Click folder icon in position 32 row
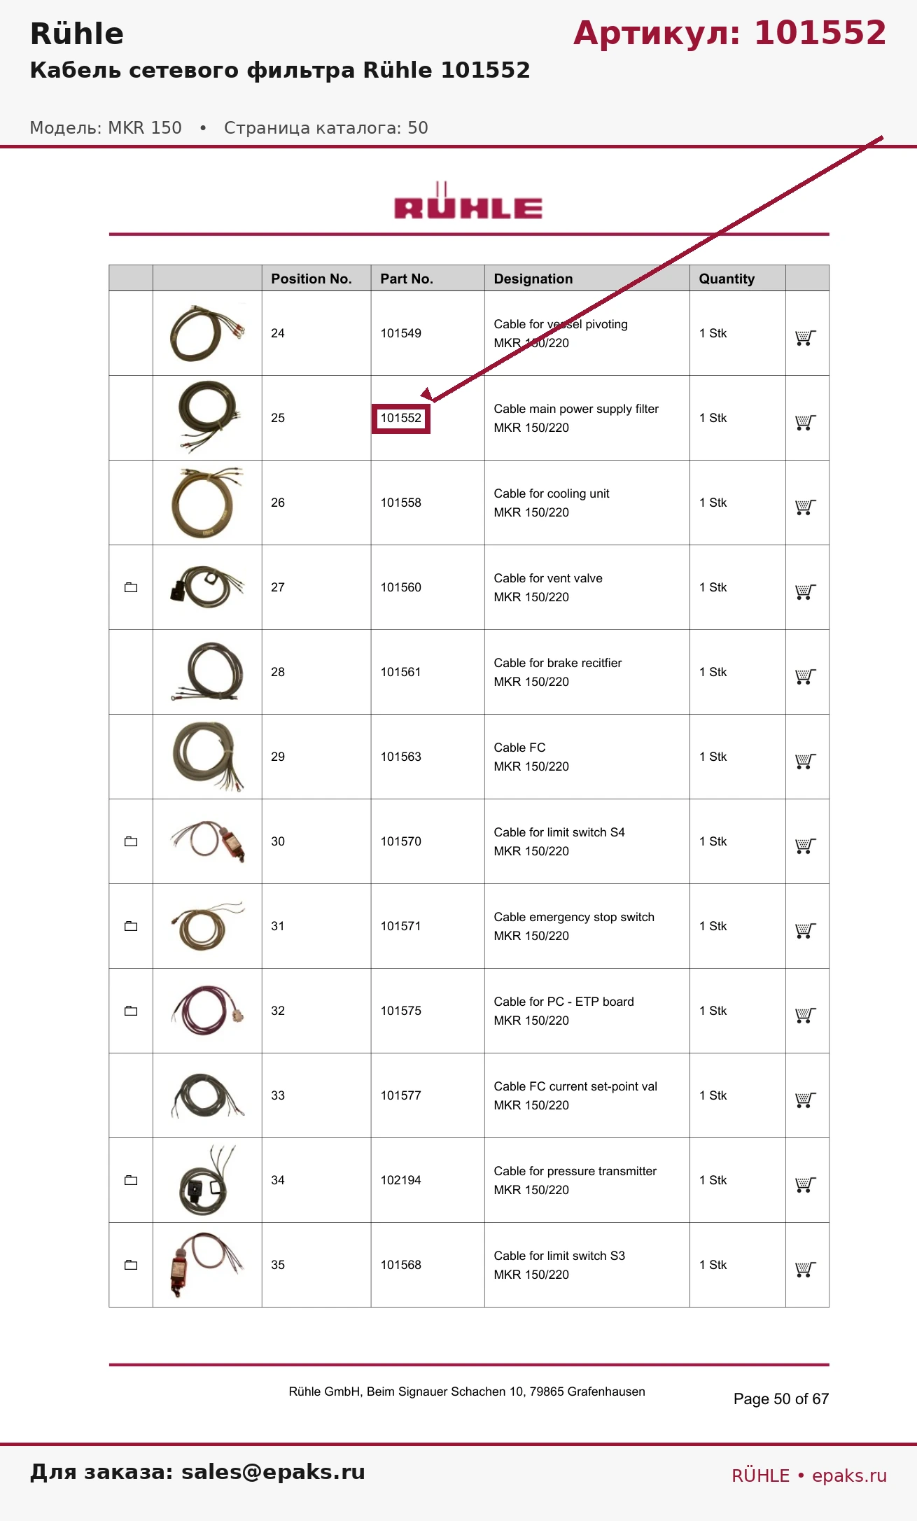The height and width of the screenshot is (1521, 917). (131, 1011)
